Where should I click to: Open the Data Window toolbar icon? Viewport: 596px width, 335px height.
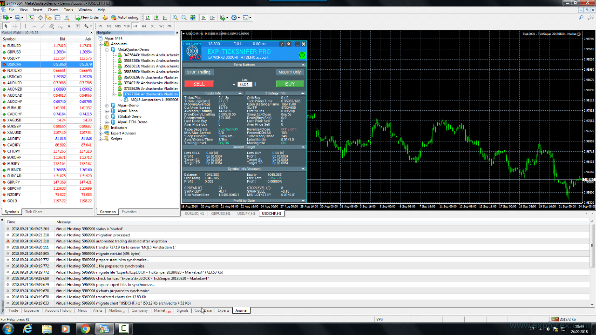pyautogui.click(x=41, y=17)
